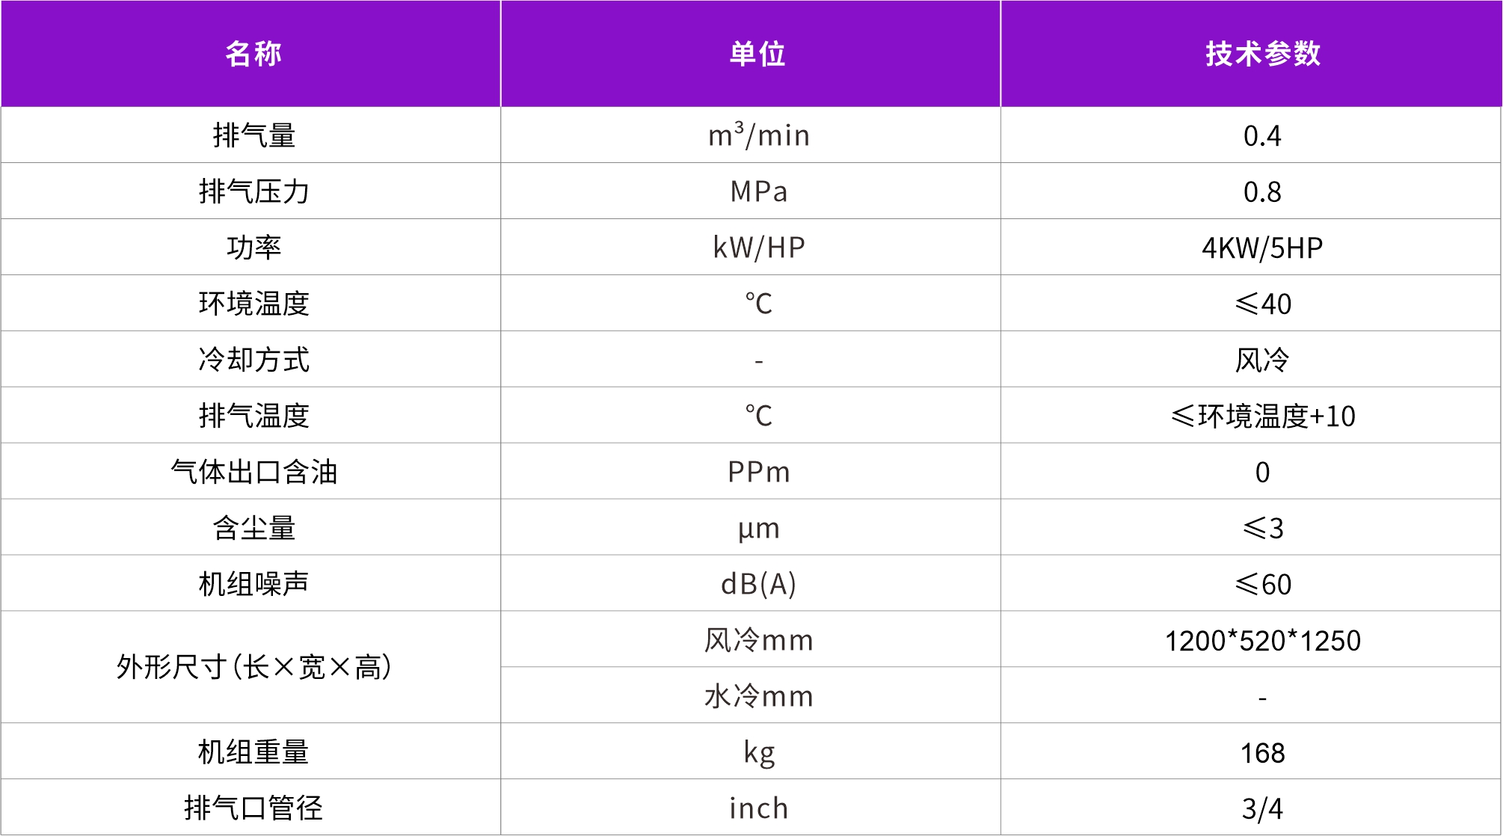Click the 技术参数 column header
This screenshot has height=836, width=1503.
(1262, 54)
